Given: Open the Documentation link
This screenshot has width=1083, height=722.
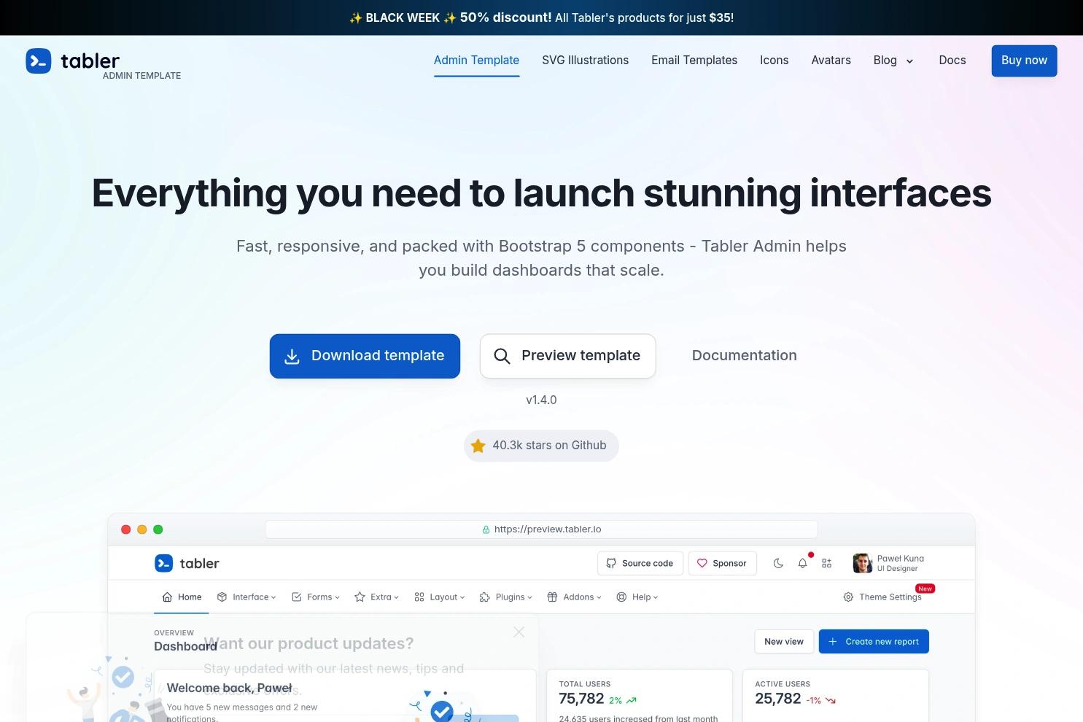Looking at the screenshot, I should click(x=744, y=356).
